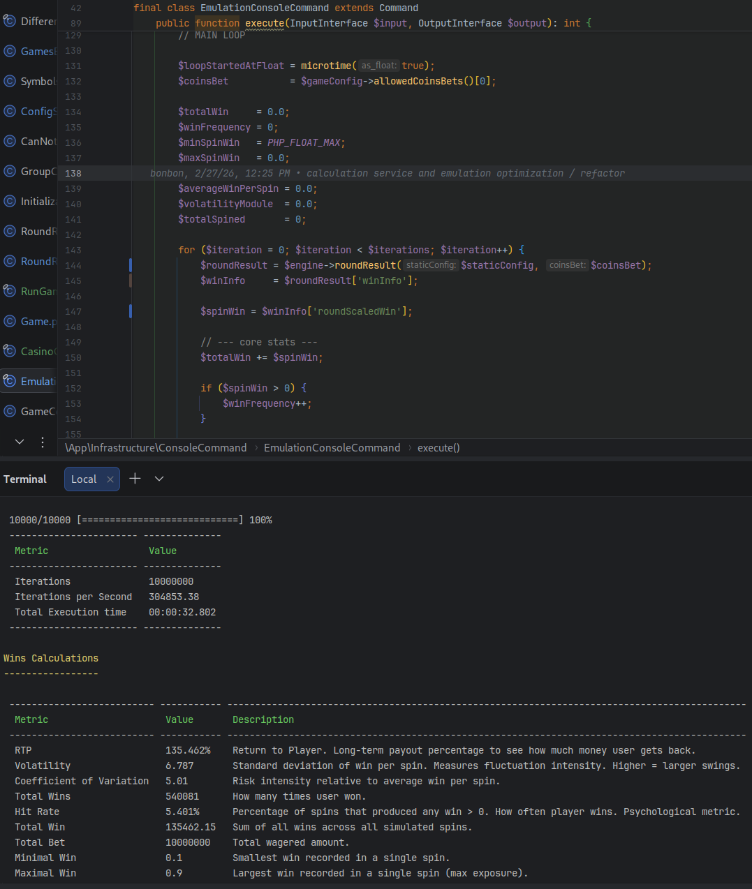Click the class icon of the active Emulati… tab

pos(10,381)
